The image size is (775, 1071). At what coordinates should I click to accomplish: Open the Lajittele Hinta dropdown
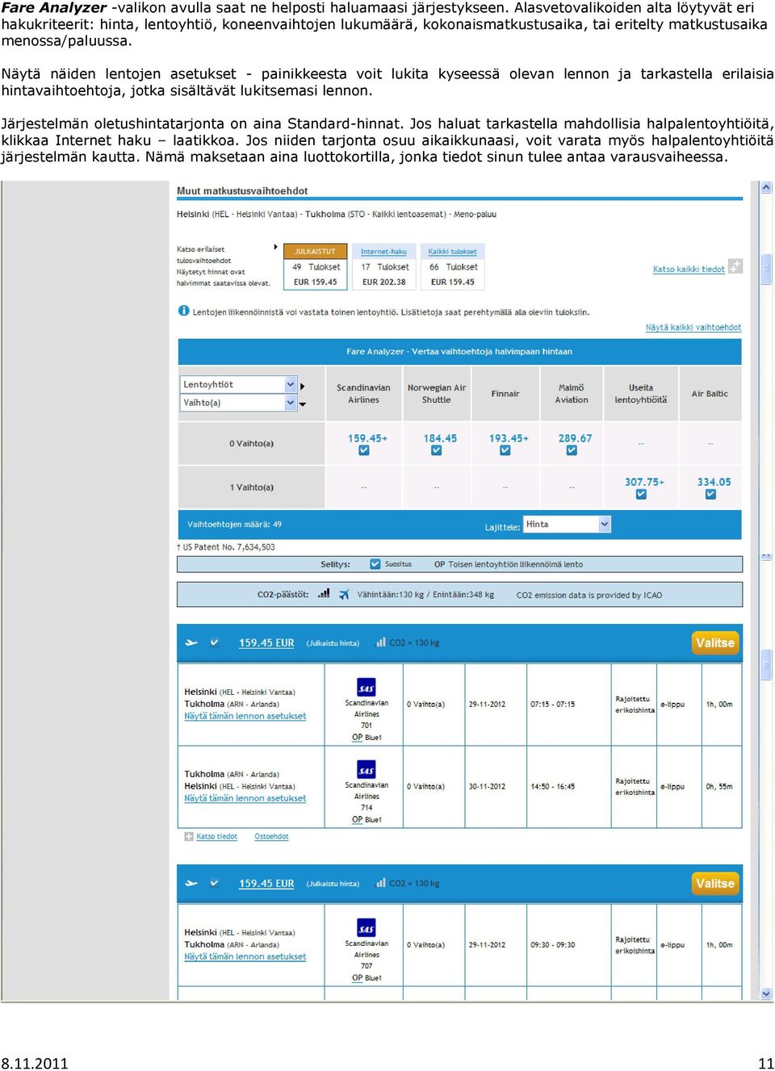567,525
